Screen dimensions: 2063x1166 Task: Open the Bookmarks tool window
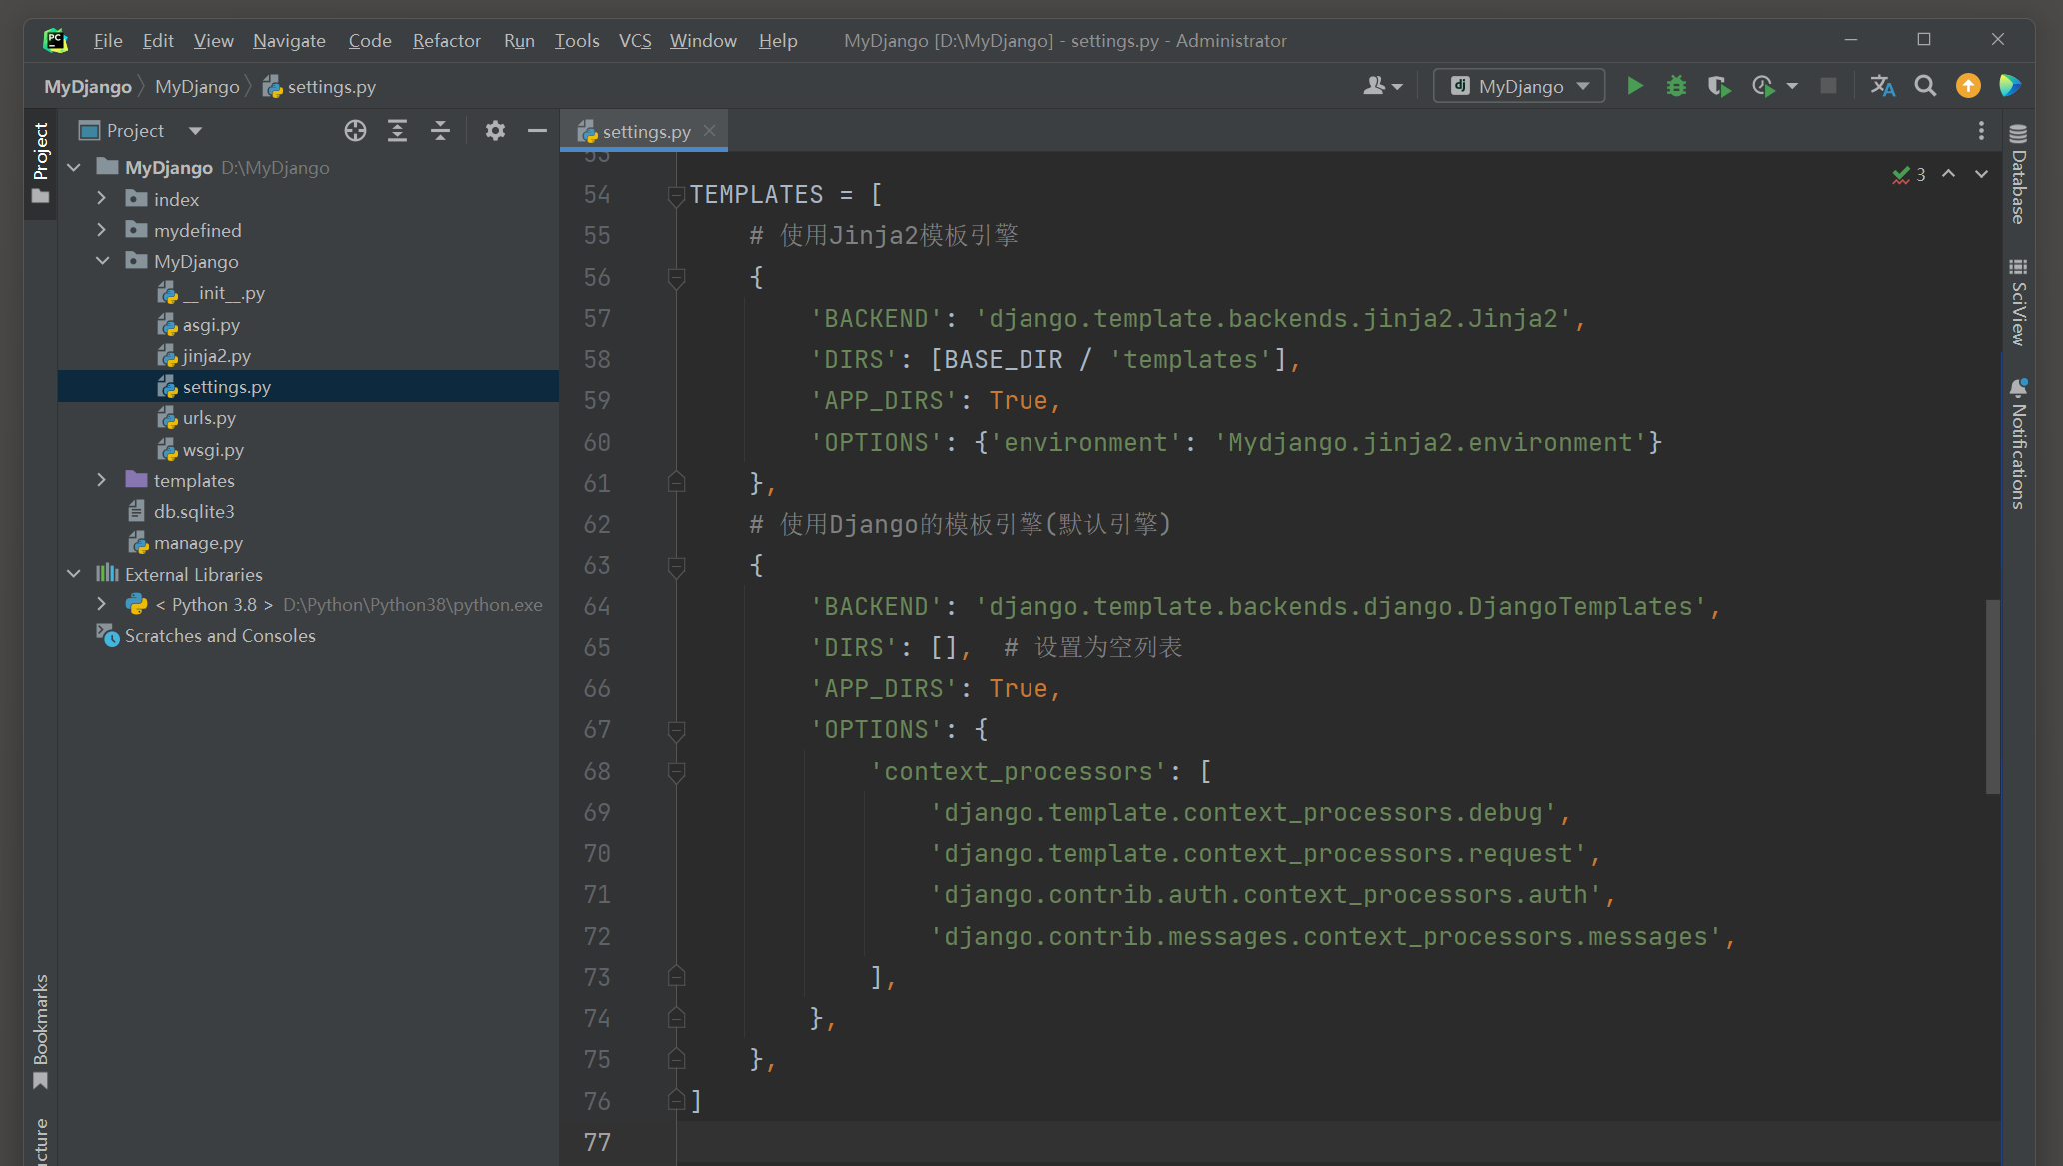pos(40,1031)
